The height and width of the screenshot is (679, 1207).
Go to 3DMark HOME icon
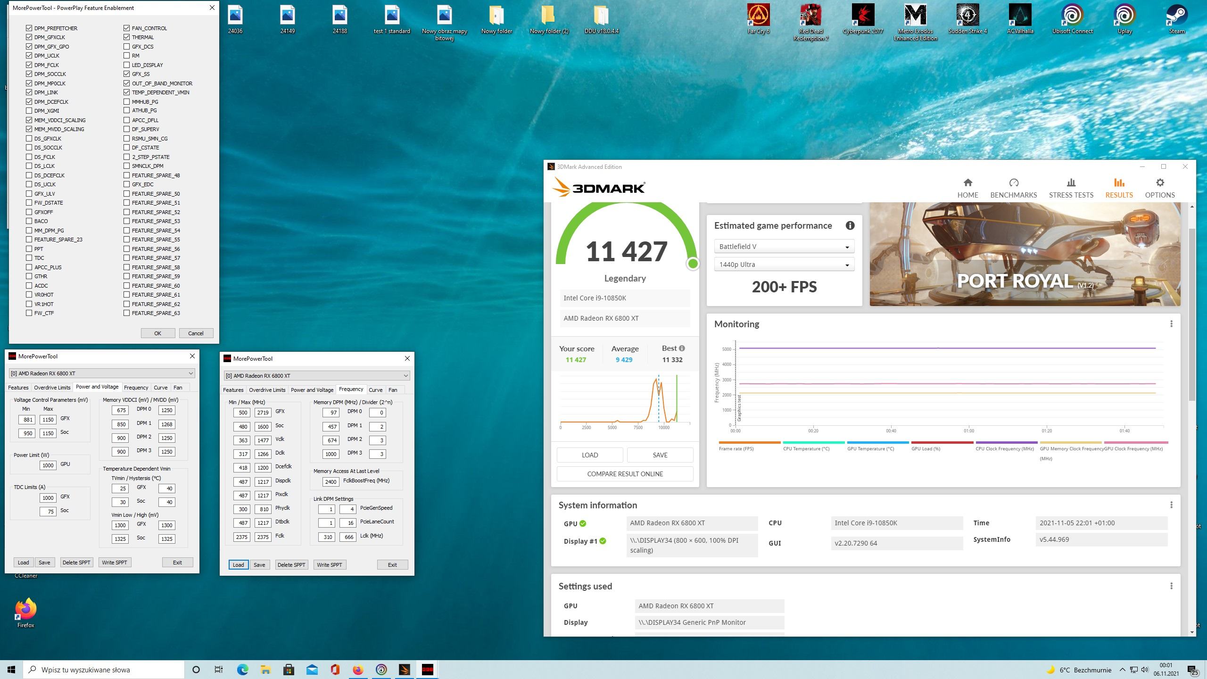pyautogui.click(x=967, y=188)
